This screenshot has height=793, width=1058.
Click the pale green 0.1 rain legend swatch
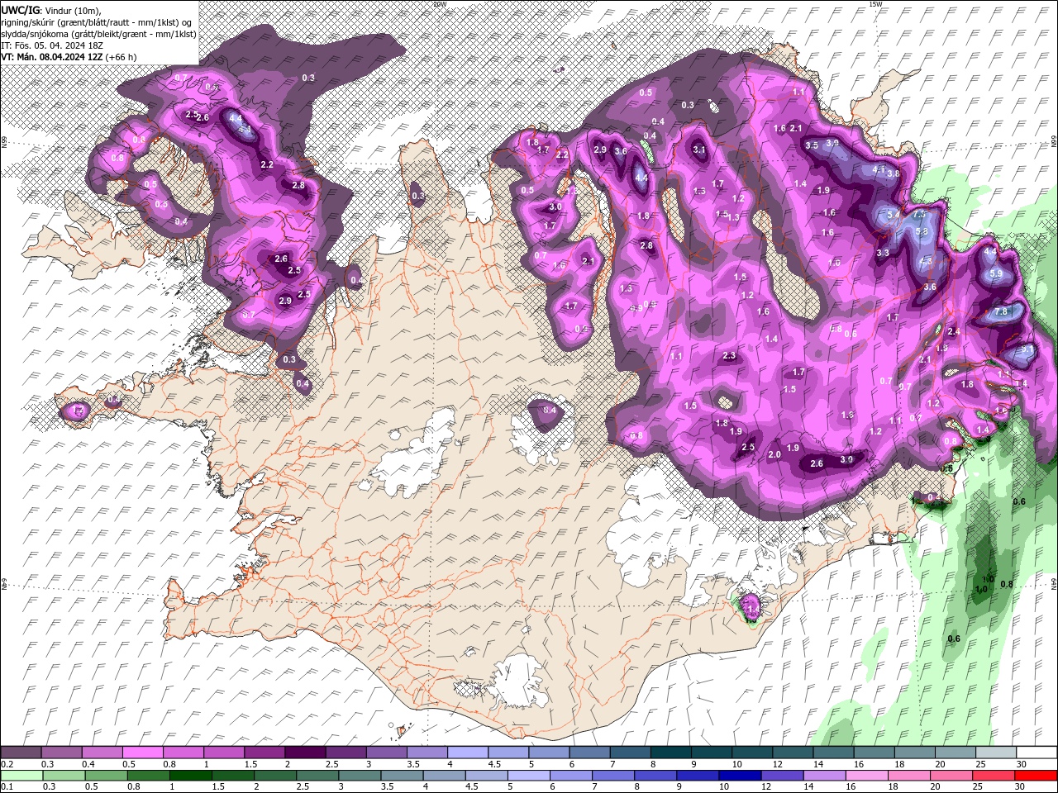pos(21,776)
